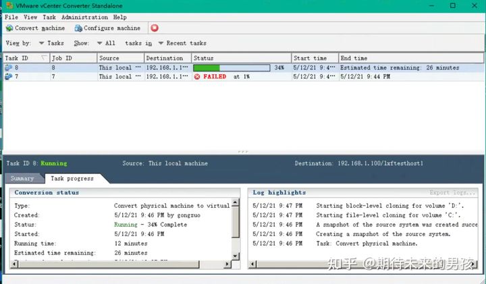Open the Recent tasks dropdown
Screen dimensions: 486x284
[182, 43]
